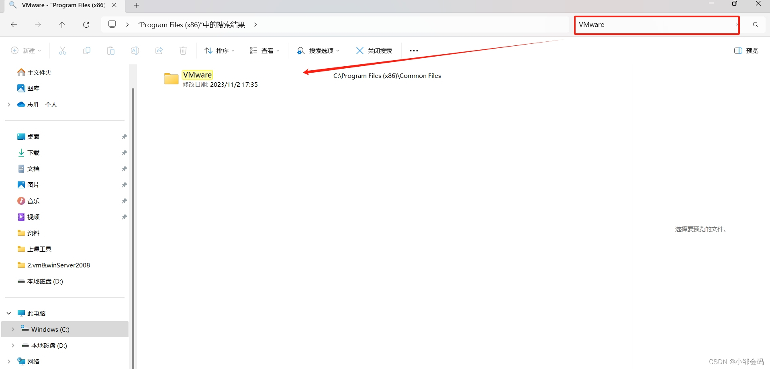Viewport: 770px width, 369px height.
Task: Go back with the back arrow
Action: (x=14, y=24)
